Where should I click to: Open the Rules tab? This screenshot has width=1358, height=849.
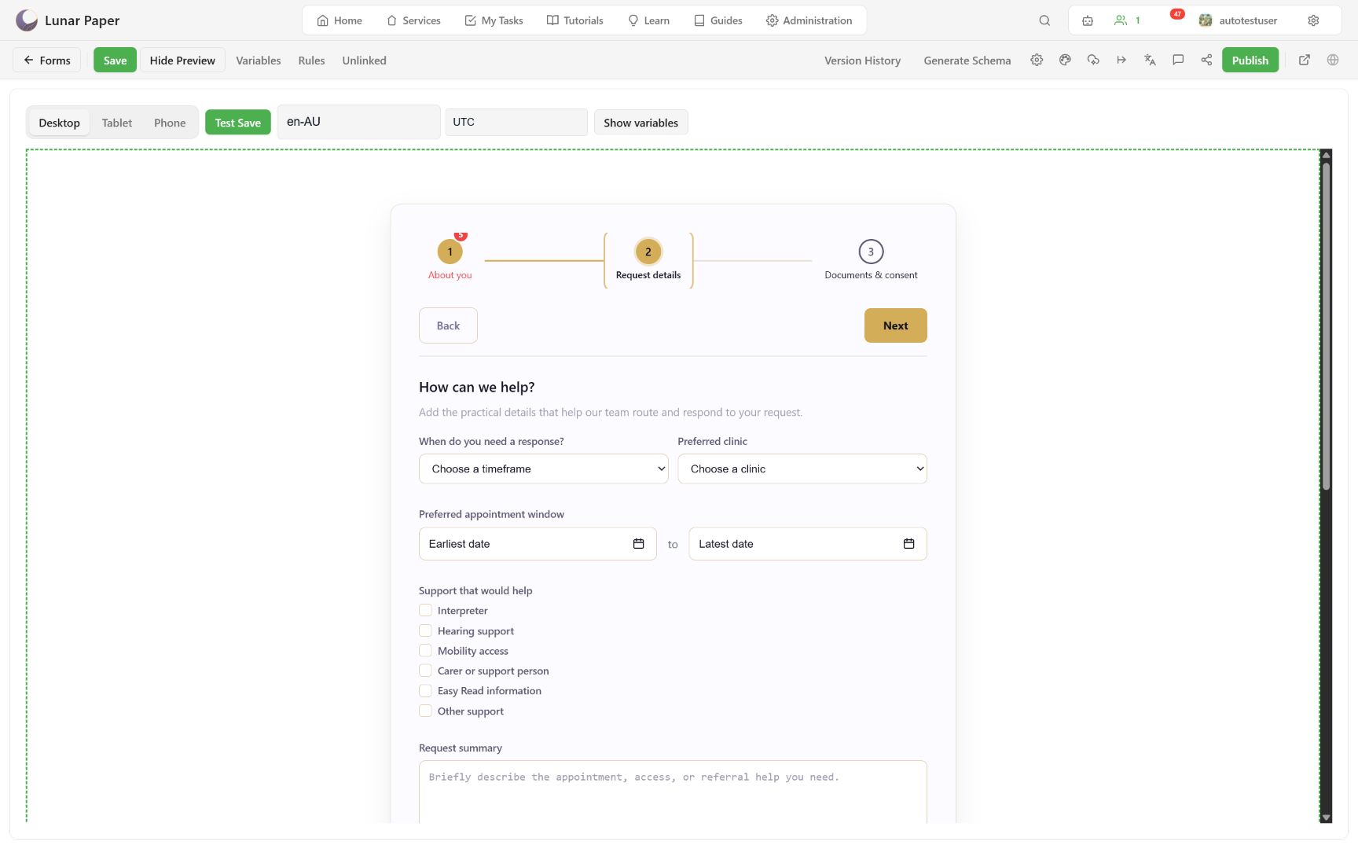(311, 61)
